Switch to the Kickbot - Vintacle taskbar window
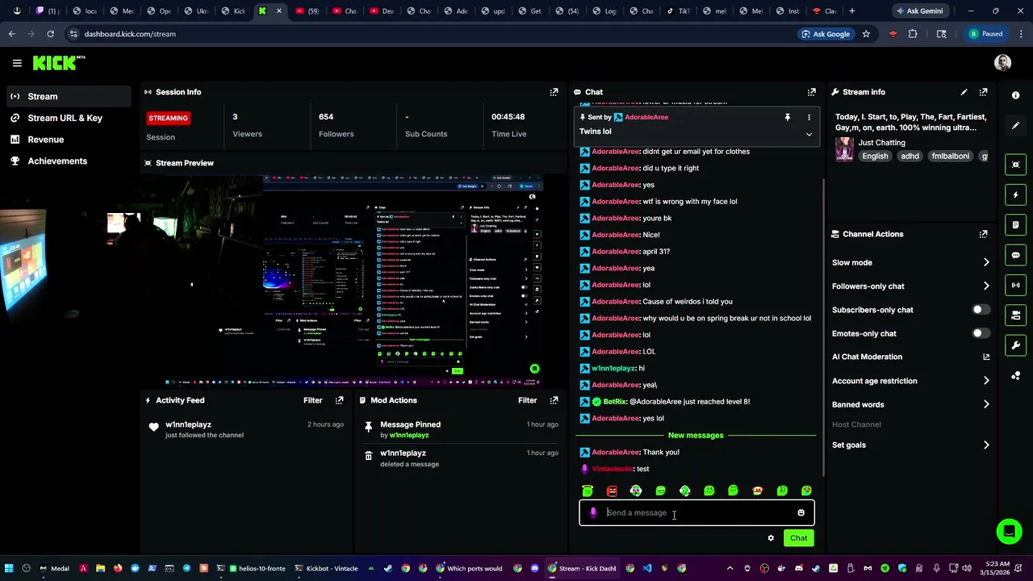This screenshot has width=1033, height=581. point(326,568)
